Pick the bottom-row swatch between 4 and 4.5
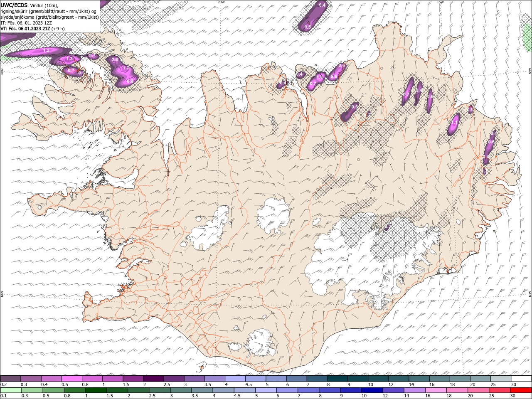Viewport: 532px width, 399px height. pos(223,390)
